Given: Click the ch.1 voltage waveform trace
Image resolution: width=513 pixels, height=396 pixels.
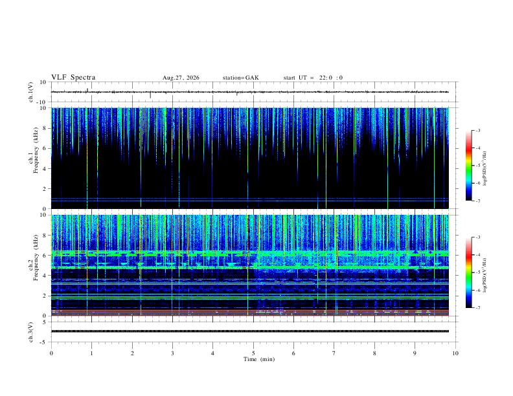Looking at the screenshot, I should [x=249, y=92].
